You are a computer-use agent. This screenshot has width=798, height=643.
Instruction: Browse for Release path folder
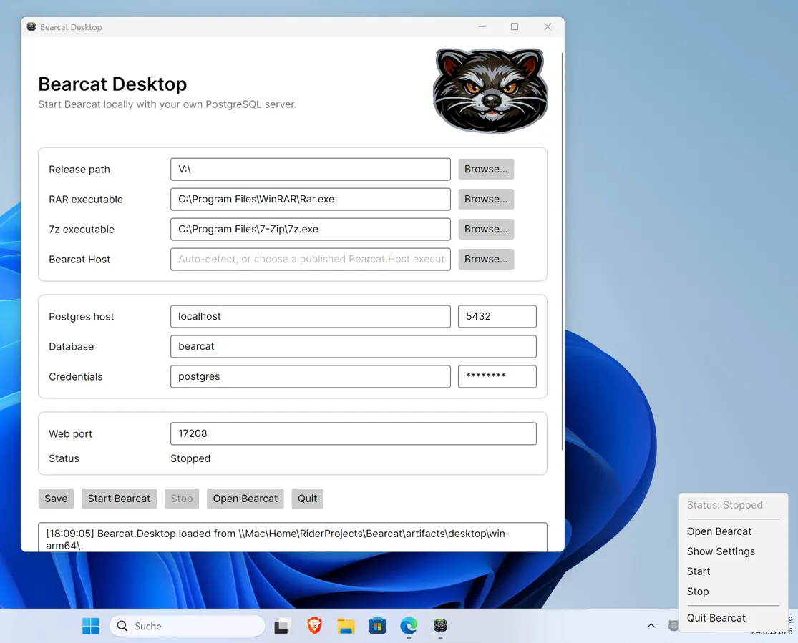coord(486,170)
